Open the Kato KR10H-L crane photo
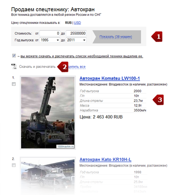This screenshot has width=180, height=195. click(48, 176)
